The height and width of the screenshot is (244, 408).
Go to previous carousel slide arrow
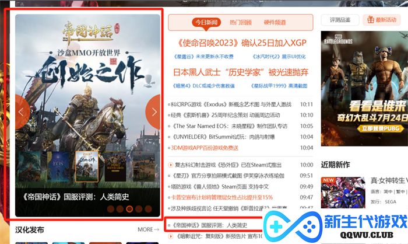(x=22, y=112)
